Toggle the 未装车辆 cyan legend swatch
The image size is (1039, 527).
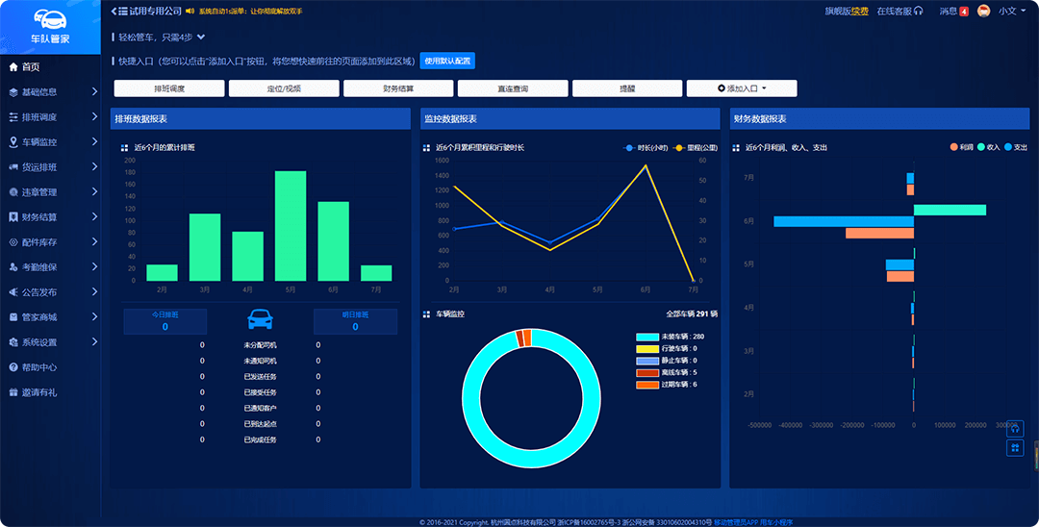(x=646, y=337)
